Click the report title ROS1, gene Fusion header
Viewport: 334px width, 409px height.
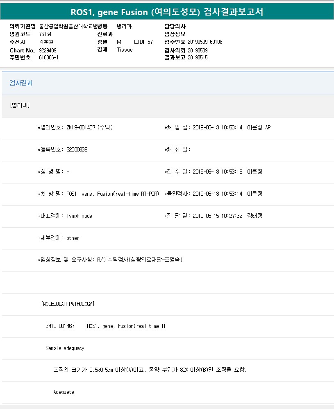[167, 12]
